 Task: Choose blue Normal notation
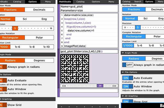click(x=130, y=18)
